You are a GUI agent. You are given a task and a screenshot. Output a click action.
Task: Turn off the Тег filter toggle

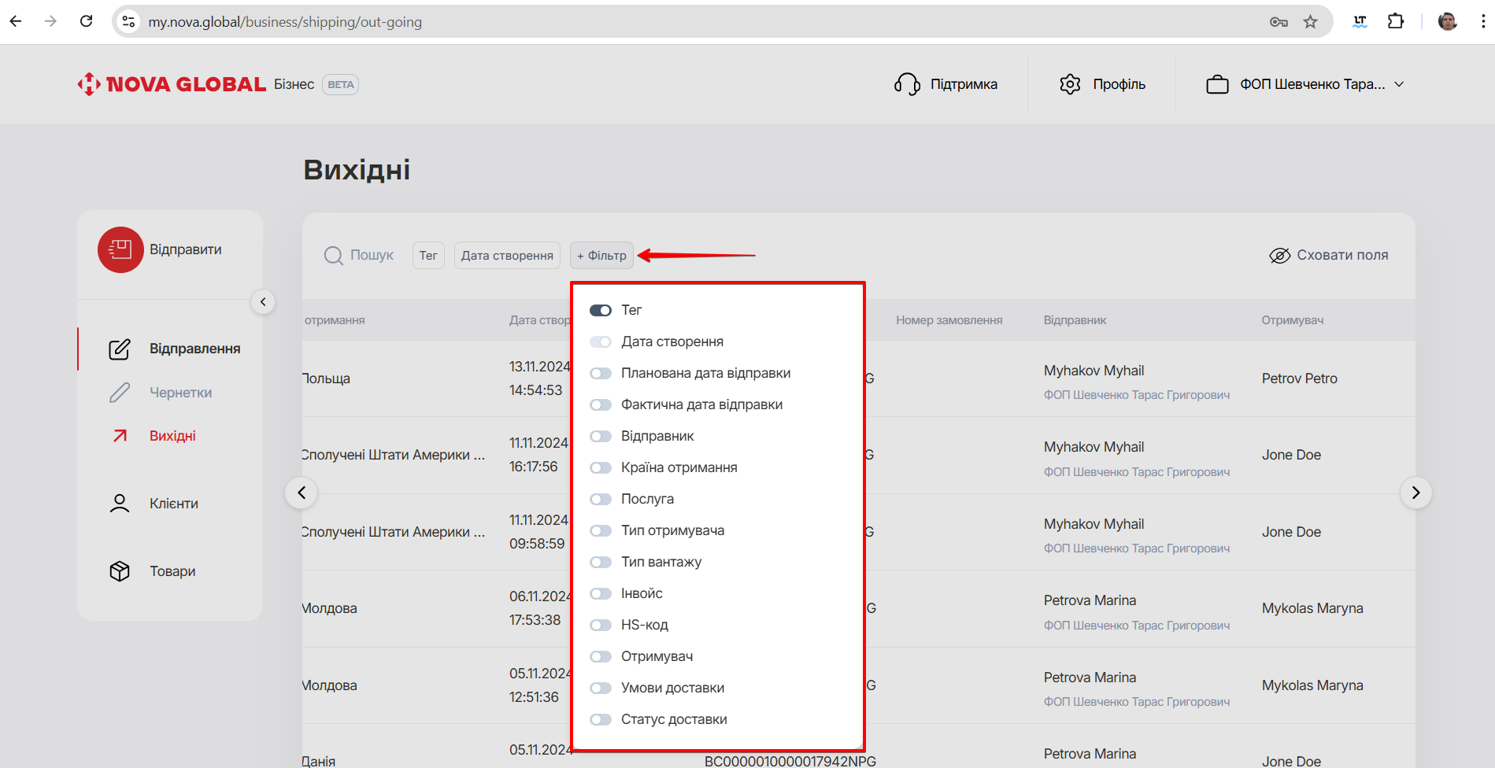[601, 310]
